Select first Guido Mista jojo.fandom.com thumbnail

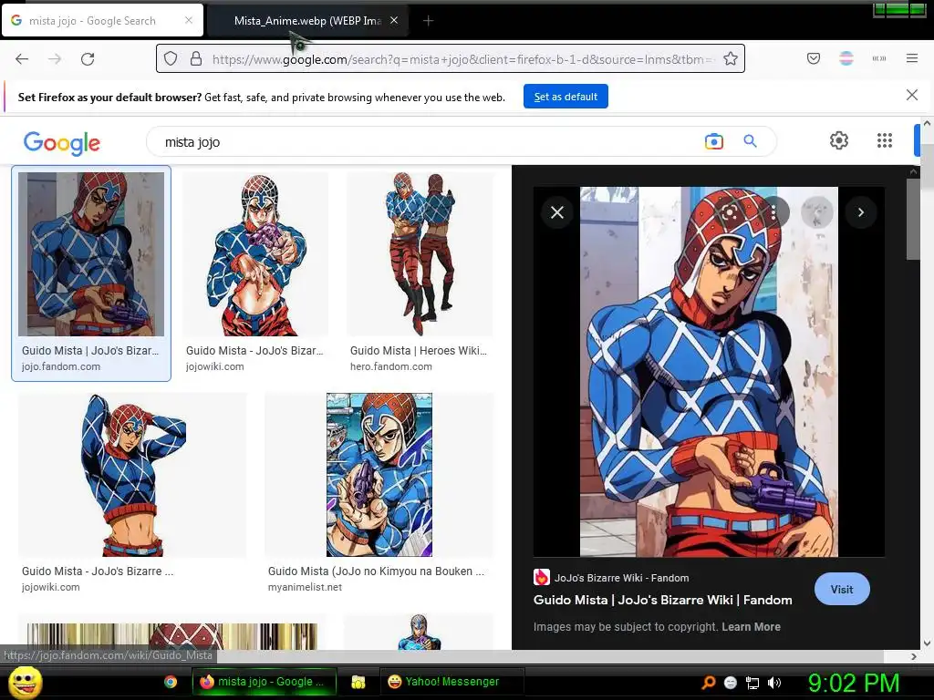click(x=91, y=254)
